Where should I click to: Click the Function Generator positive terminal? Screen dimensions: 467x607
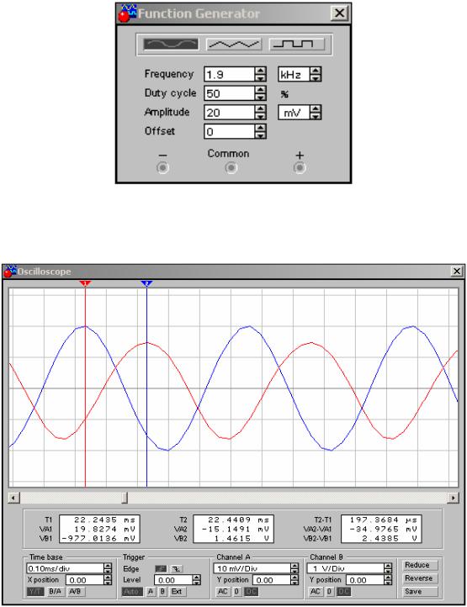click(300, 167)
